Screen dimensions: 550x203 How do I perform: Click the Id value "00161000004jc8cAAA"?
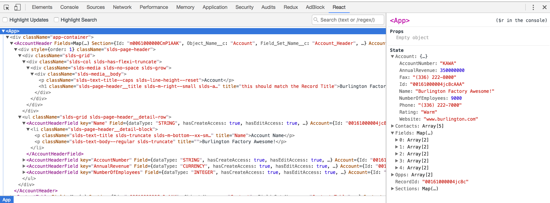(437, 84)
